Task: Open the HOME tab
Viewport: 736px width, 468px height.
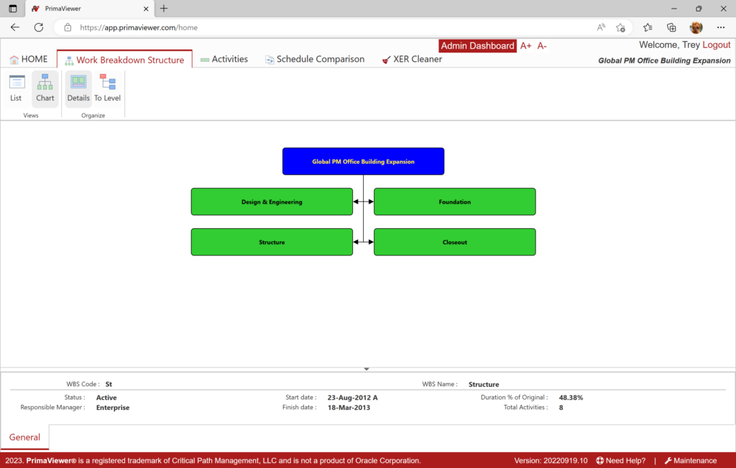Action: (29, 60)
